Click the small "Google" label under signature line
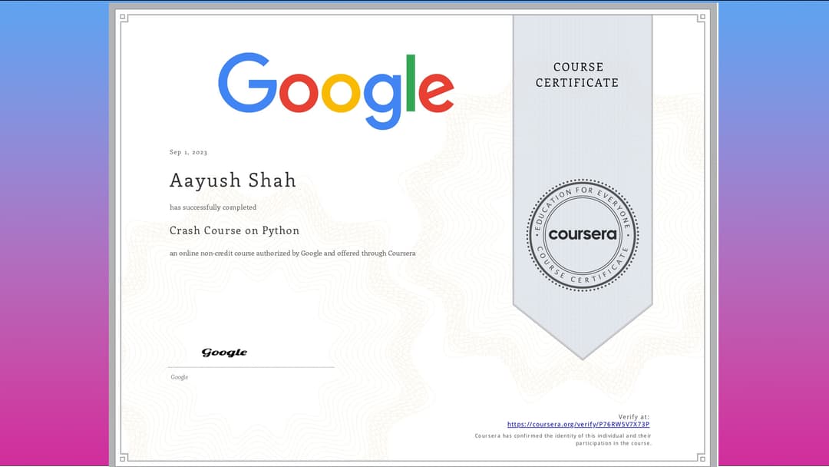The height and width of the screenshot is (467, 829). pyautogui.click(x=179, y=377)
